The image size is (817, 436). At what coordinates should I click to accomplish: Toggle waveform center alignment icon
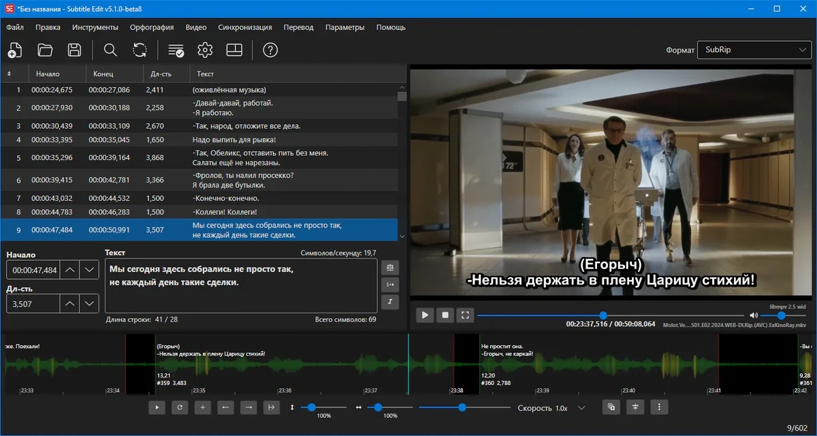635,407
